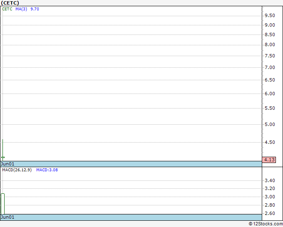Click the 5.00 price axis label
283x227 pixels.
[x=270, y=124]
